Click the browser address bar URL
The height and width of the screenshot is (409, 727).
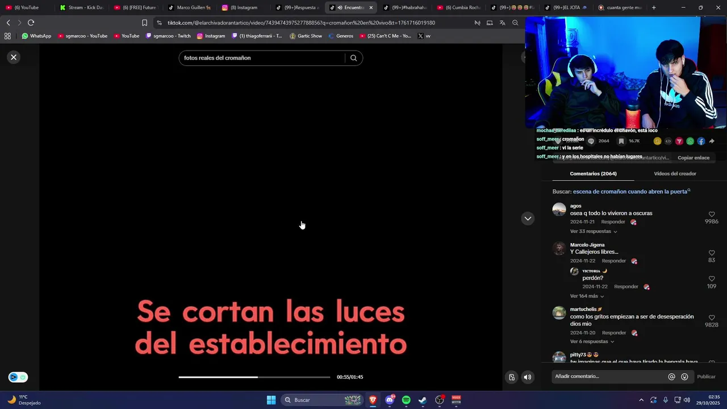click(301, 23)
